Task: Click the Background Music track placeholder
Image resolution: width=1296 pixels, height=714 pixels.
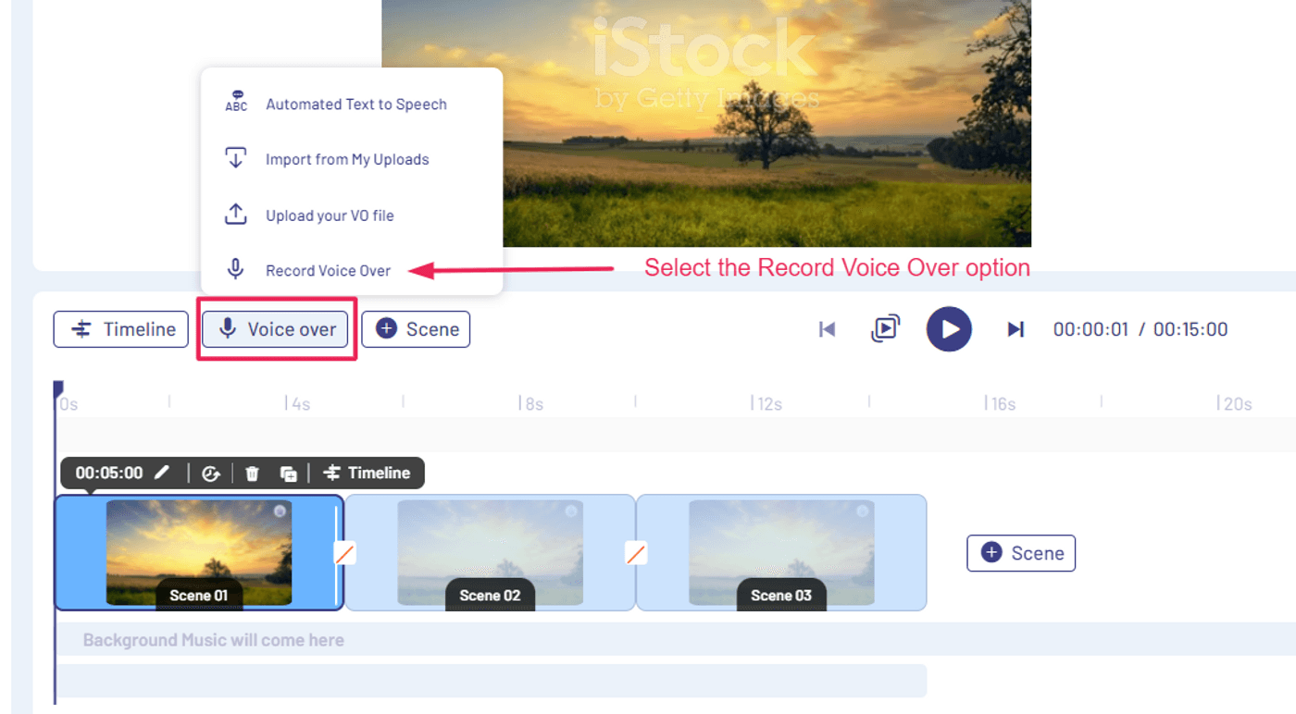Action: [x=676, y=639]
